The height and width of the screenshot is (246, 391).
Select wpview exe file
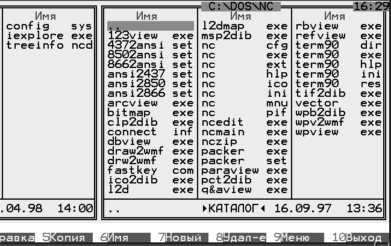[x=339, y=132]
